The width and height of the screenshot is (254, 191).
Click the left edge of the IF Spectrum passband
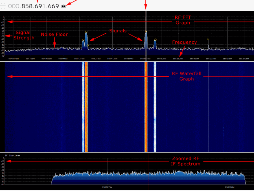(52, 180)
